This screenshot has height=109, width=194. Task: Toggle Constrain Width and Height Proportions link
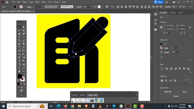(190, 27)
